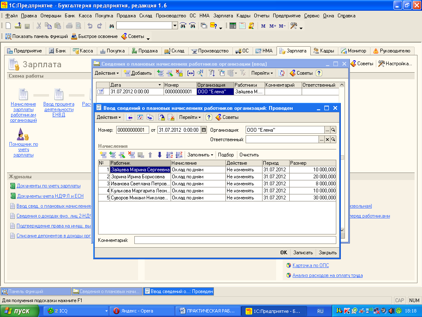Open Перейти dropdown in journal window
Viewport: 422px width, 317px height.
[x=262, y=73]
